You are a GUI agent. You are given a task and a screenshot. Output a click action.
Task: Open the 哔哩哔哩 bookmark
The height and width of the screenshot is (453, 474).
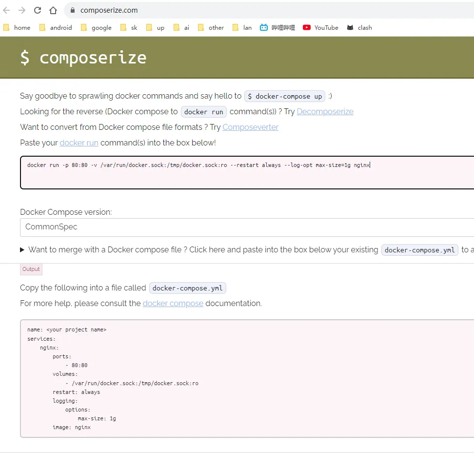coord(277,28)
